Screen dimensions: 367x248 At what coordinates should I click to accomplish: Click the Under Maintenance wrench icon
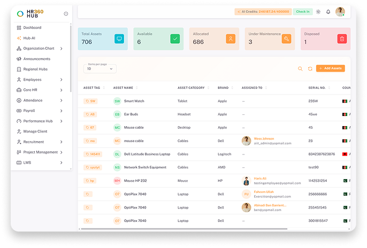[287, 39]
